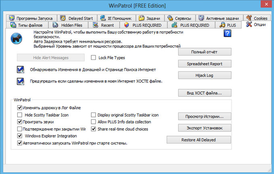Switch to the Recent tab
This screenshot has height=174, width=274.
click(104, 25)
